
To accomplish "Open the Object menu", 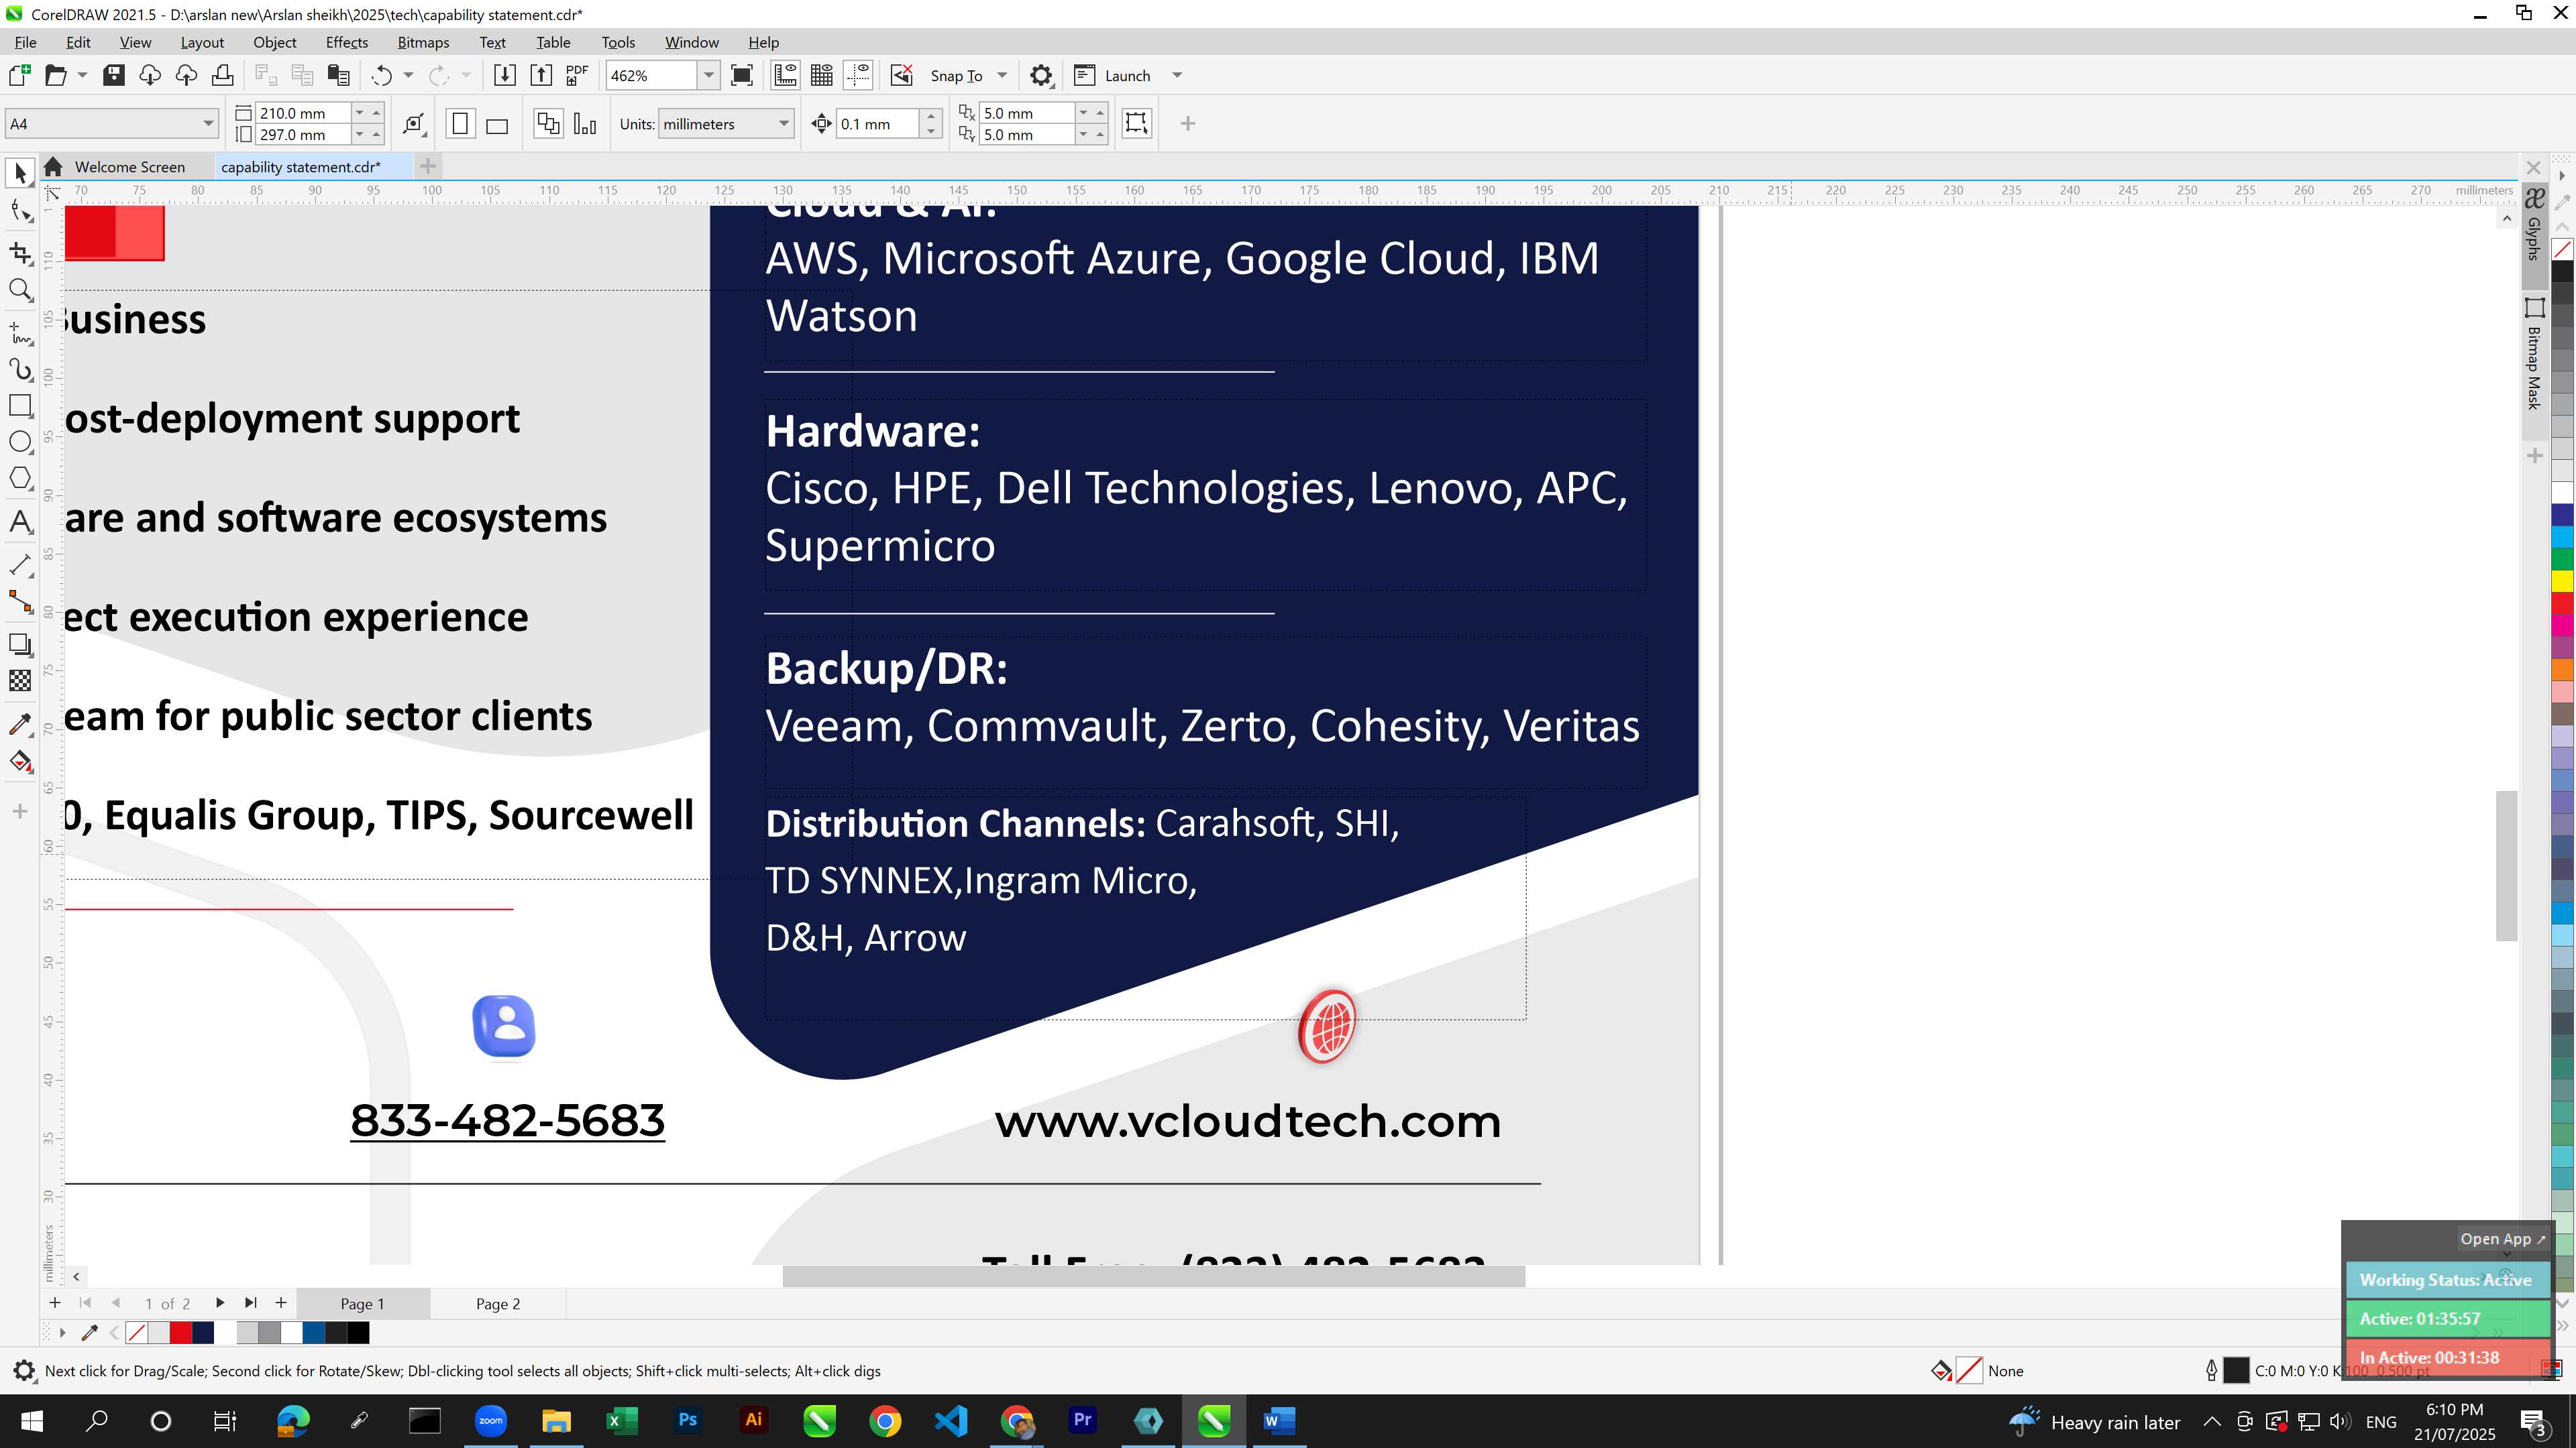I will 274,42.
